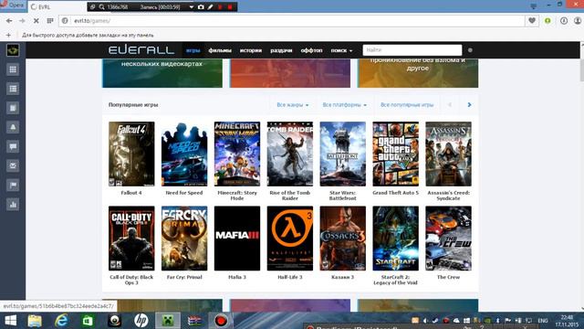Viewport: 584px width, 329px height.
Task: Show next popular games with right arrow
Action: (x=469, y=105)
